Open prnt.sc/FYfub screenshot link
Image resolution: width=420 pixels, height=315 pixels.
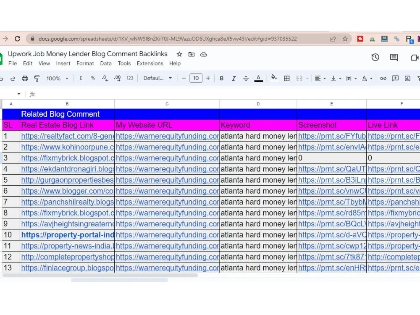tap(332, 136)
